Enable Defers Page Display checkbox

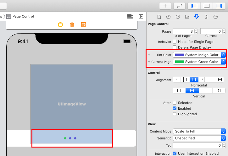point(175,47)
